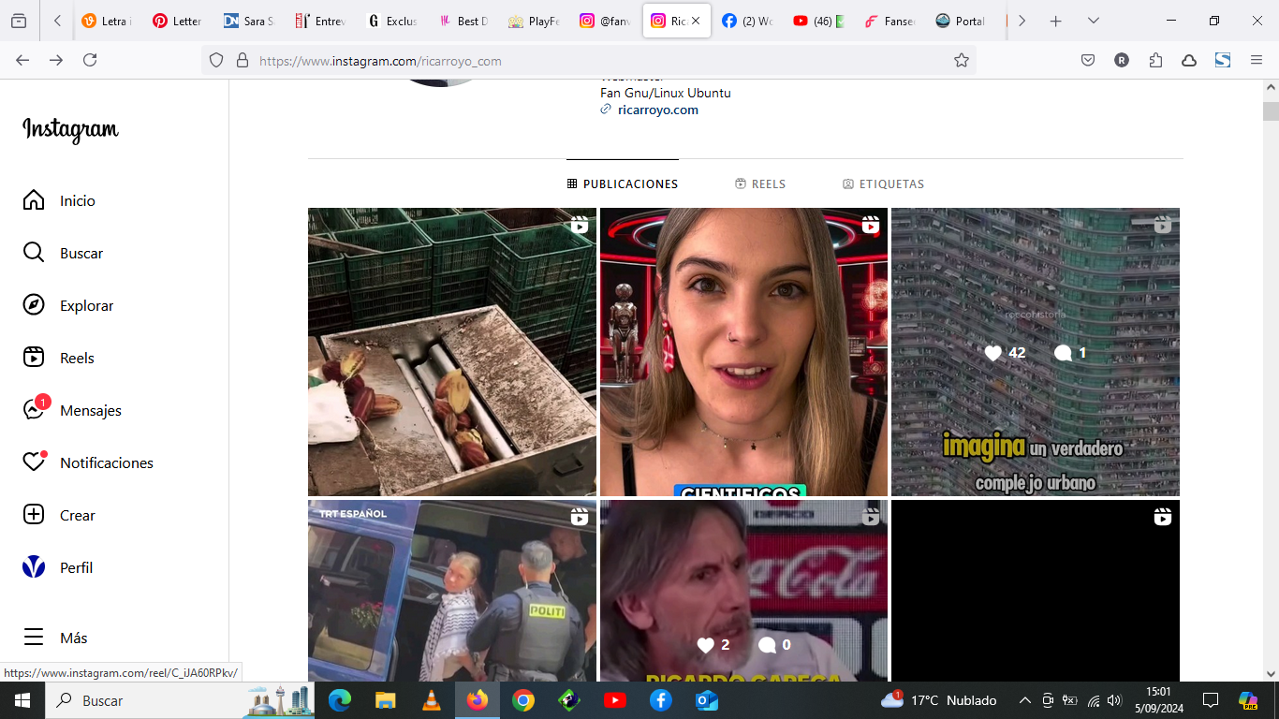Open the black reel thumbnail
The image size is (1279, 719).
point(1036,591)
